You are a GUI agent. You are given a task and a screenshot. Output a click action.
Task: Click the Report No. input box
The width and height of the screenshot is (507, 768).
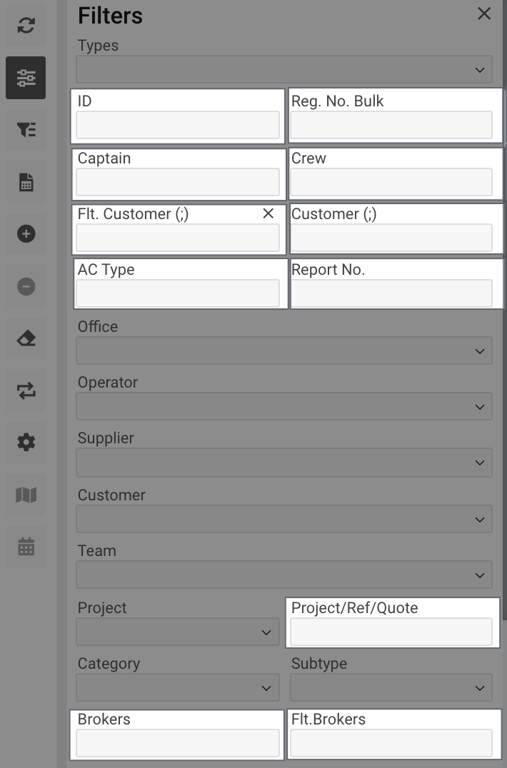click(x=393, y=293)
